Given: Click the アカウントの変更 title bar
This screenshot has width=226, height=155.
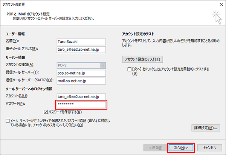Looking at the screenshot, I should [x=94, y=3].
